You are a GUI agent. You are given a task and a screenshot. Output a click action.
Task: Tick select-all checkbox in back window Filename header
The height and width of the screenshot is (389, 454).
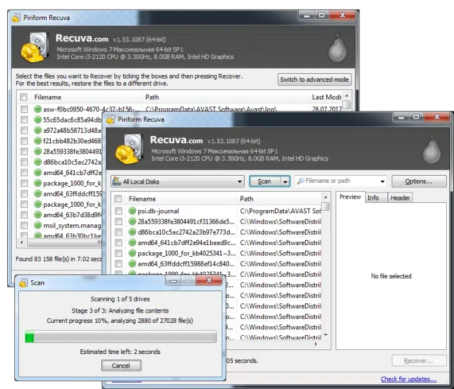pyautogui.click(x=24, y=97)
